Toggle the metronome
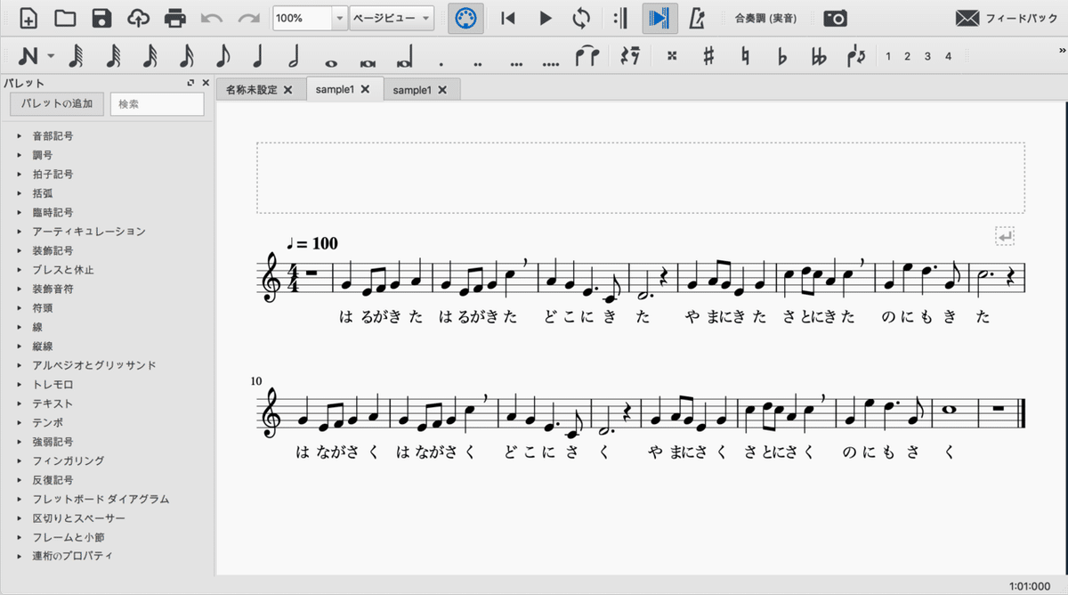Screen dimensions: 1068x595 697,18
